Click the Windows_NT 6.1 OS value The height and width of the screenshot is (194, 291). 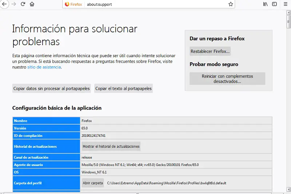94,172
